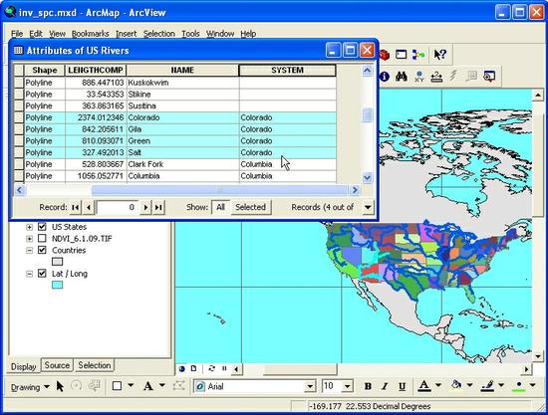Viewport: 548px width, 415px height.
Task: Open the Bookmarks menu
Action: point(90,34)
